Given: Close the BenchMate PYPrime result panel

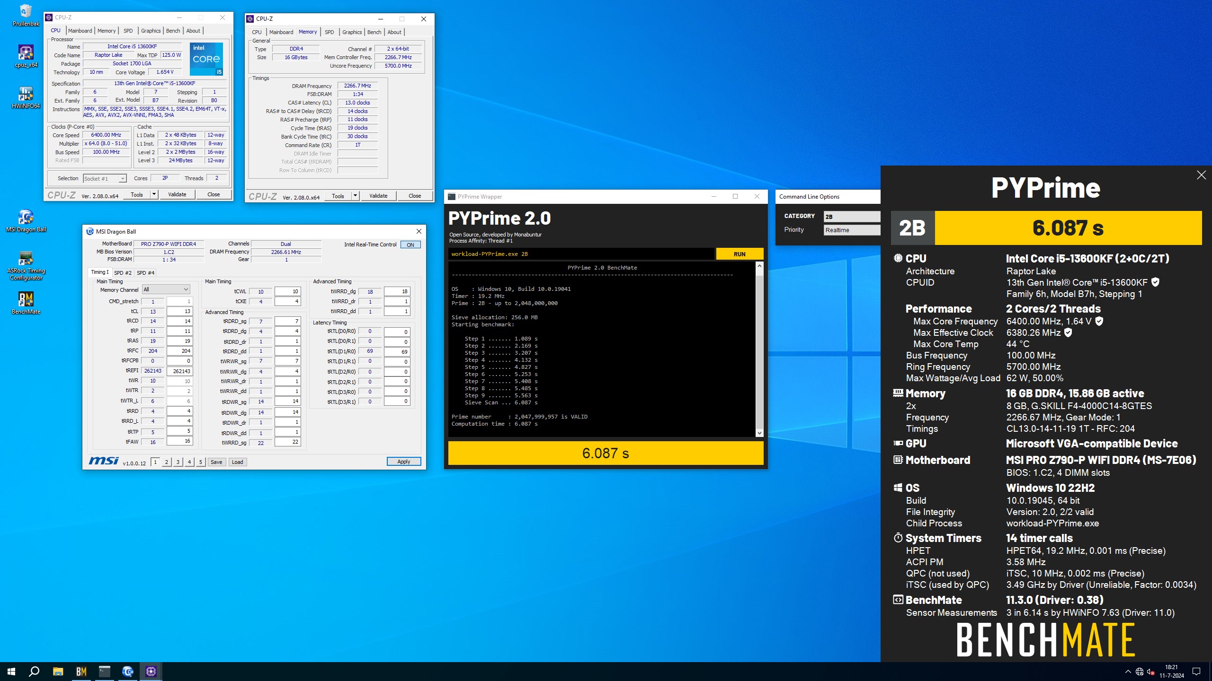Looking at the screenshot, I should point(1201,175).
